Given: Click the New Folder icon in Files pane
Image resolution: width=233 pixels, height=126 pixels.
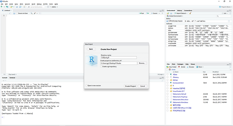Looking at the screenshot, I should (168, 67).
